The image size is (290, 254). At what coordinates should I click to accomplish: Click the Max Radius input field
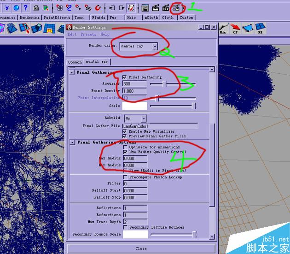[135, 159]
